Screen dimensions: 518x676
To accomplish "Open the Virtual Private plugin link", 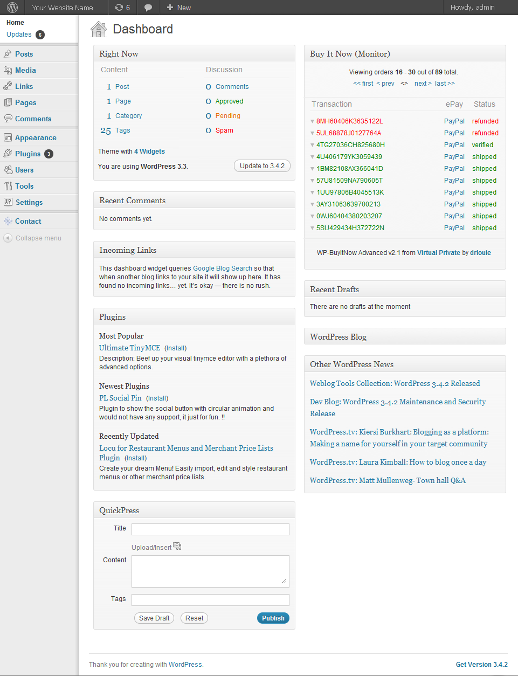I will (x=439, y=253).
